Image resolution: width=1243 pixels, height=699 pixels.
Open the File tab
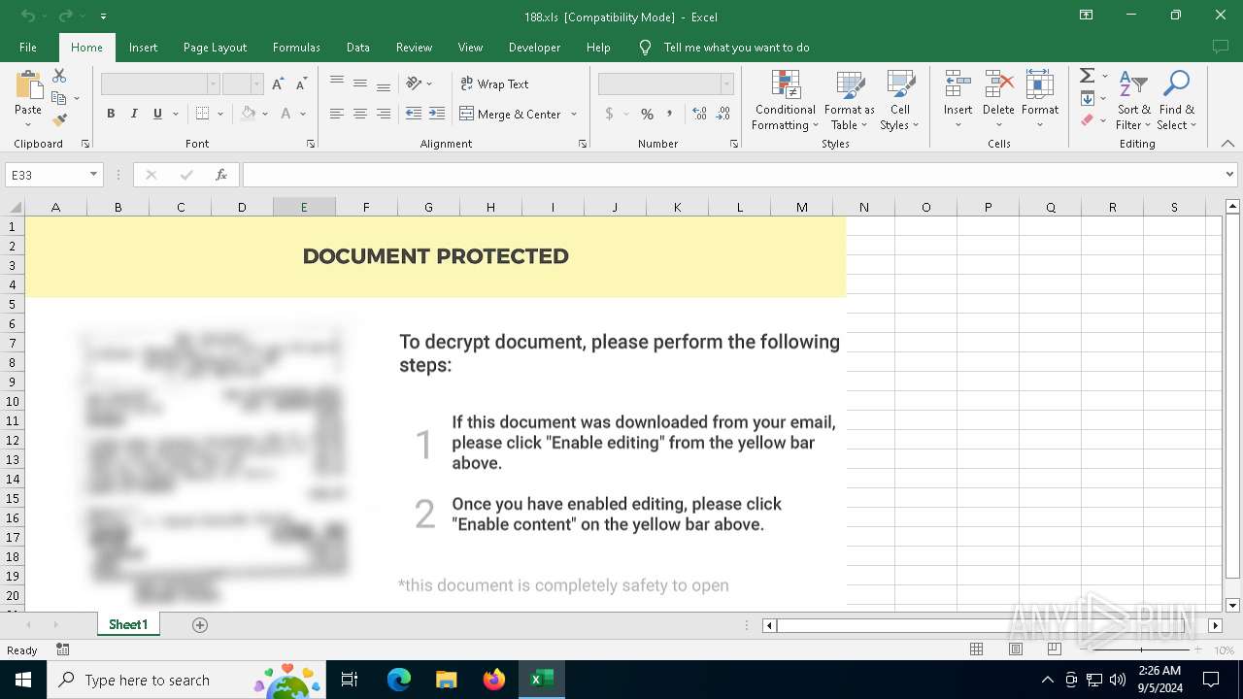28,47
